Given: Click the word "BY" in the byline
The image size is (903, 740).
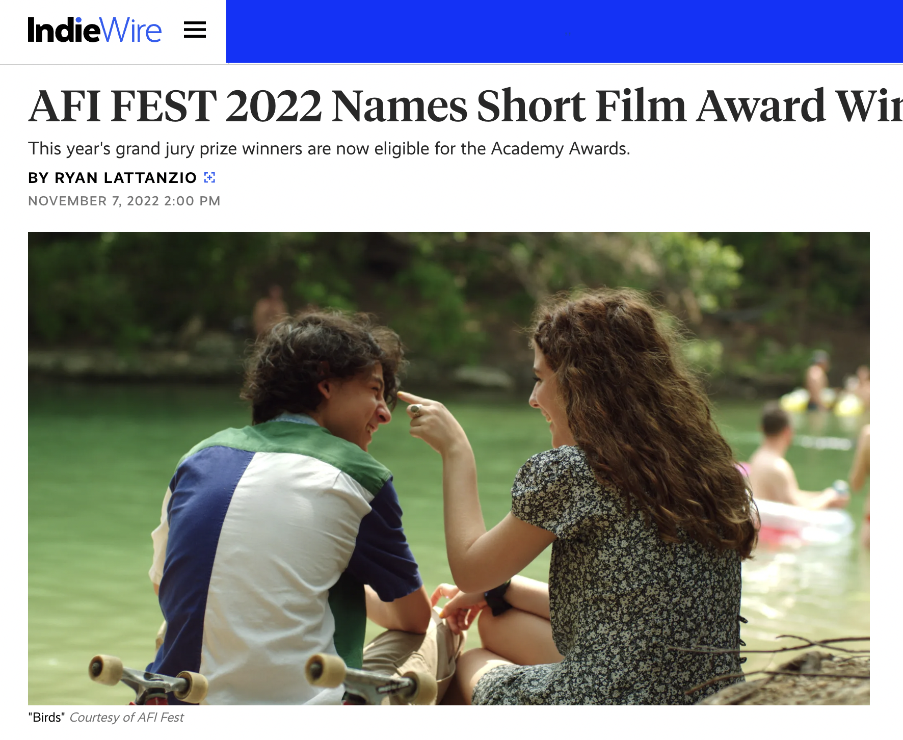Looking at the screenshot, I should 38,178.
